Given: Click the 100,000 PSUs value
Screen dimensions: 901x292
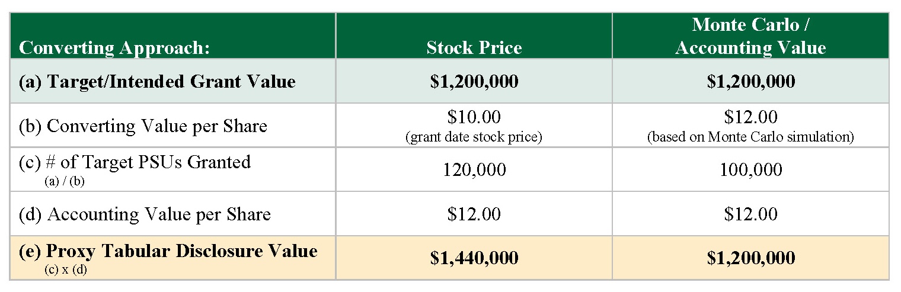Looking at the screenshot, I should point(750,170).
